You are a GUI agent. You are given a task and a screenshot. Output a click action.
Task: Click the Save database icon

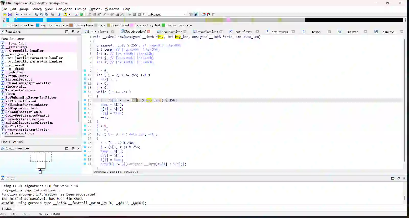coord(10,15)
